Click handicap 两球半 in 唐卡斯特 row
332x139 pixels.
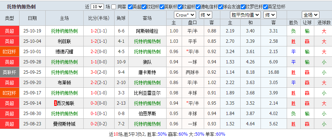tap(192, 72)
